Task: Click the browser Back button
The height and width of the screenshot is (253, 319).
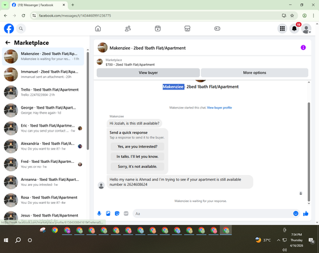Action: (x=6, y=15)
